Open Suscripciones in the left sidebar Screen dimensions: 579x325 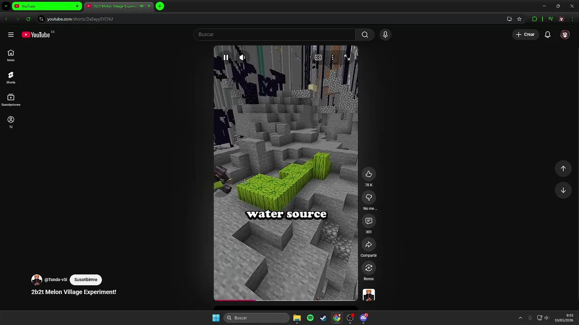tap(11, 100)
